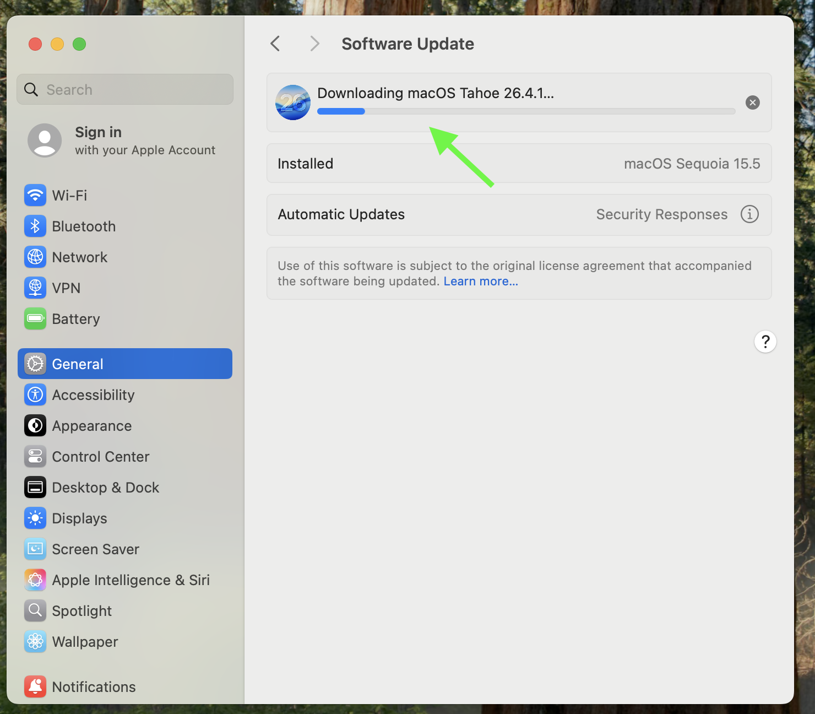Click the Notifications bell icon
The height and width of the screenshot is (714, 815).
[x=35, y=687]
